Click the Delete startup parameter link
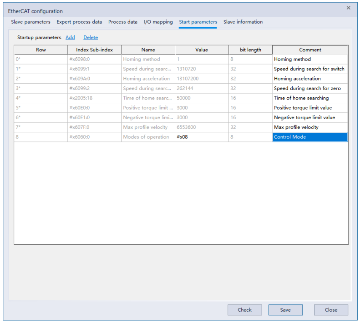The height and width of the screenshot is (323, 361). click(x=91, y=37)
